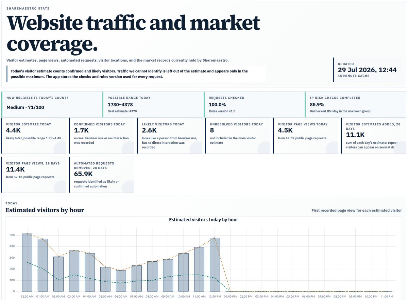Click "from 49.3K public page requests"

pos(302,138)
